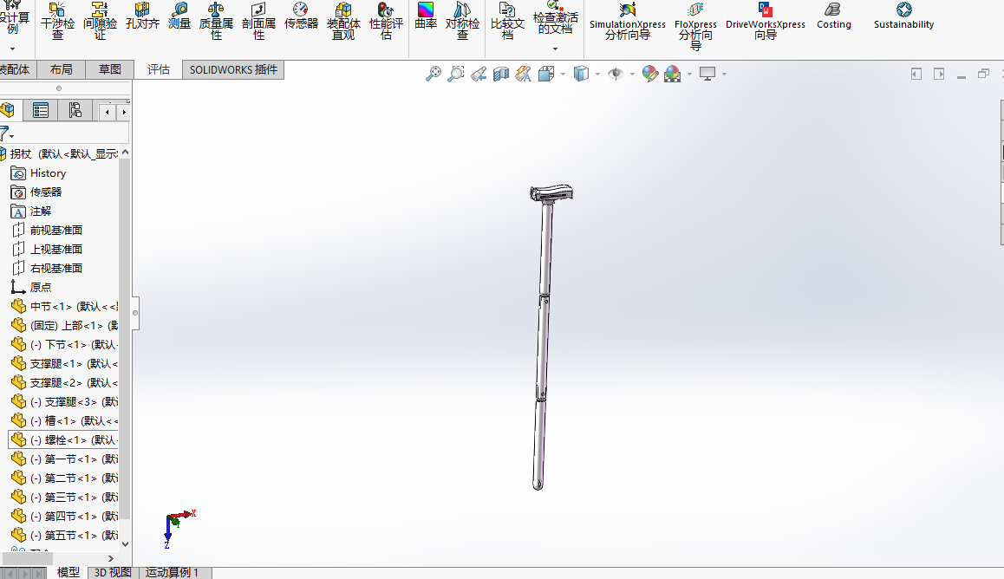Toggle the Hide/Show Items eye icon
This screenshot has width=1004, height=579.
coord(616,75)
